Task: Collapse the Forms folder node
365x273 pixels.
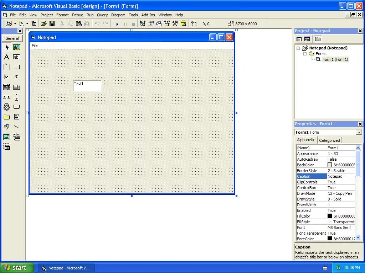Action: coord(305,54)
